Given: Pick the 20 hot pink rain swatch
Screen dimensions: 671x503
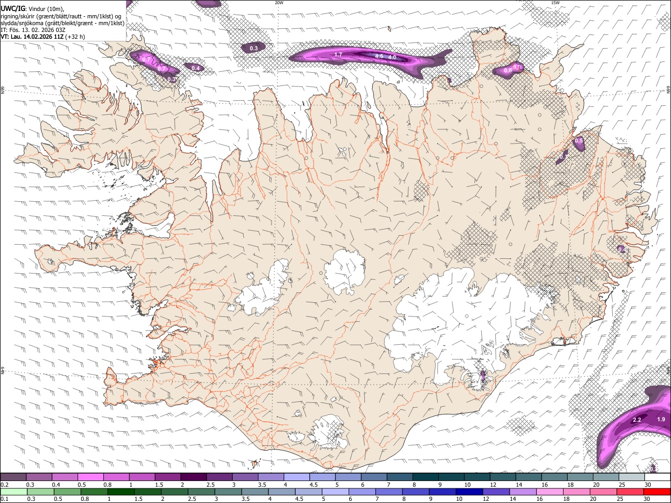Looking at the screenshot, I should click(x=602, y=491).
